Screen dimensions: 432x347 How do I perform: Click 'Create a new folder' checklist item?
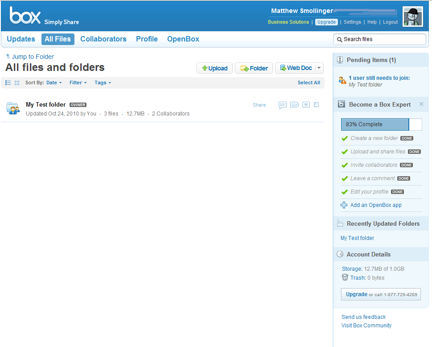374,138
